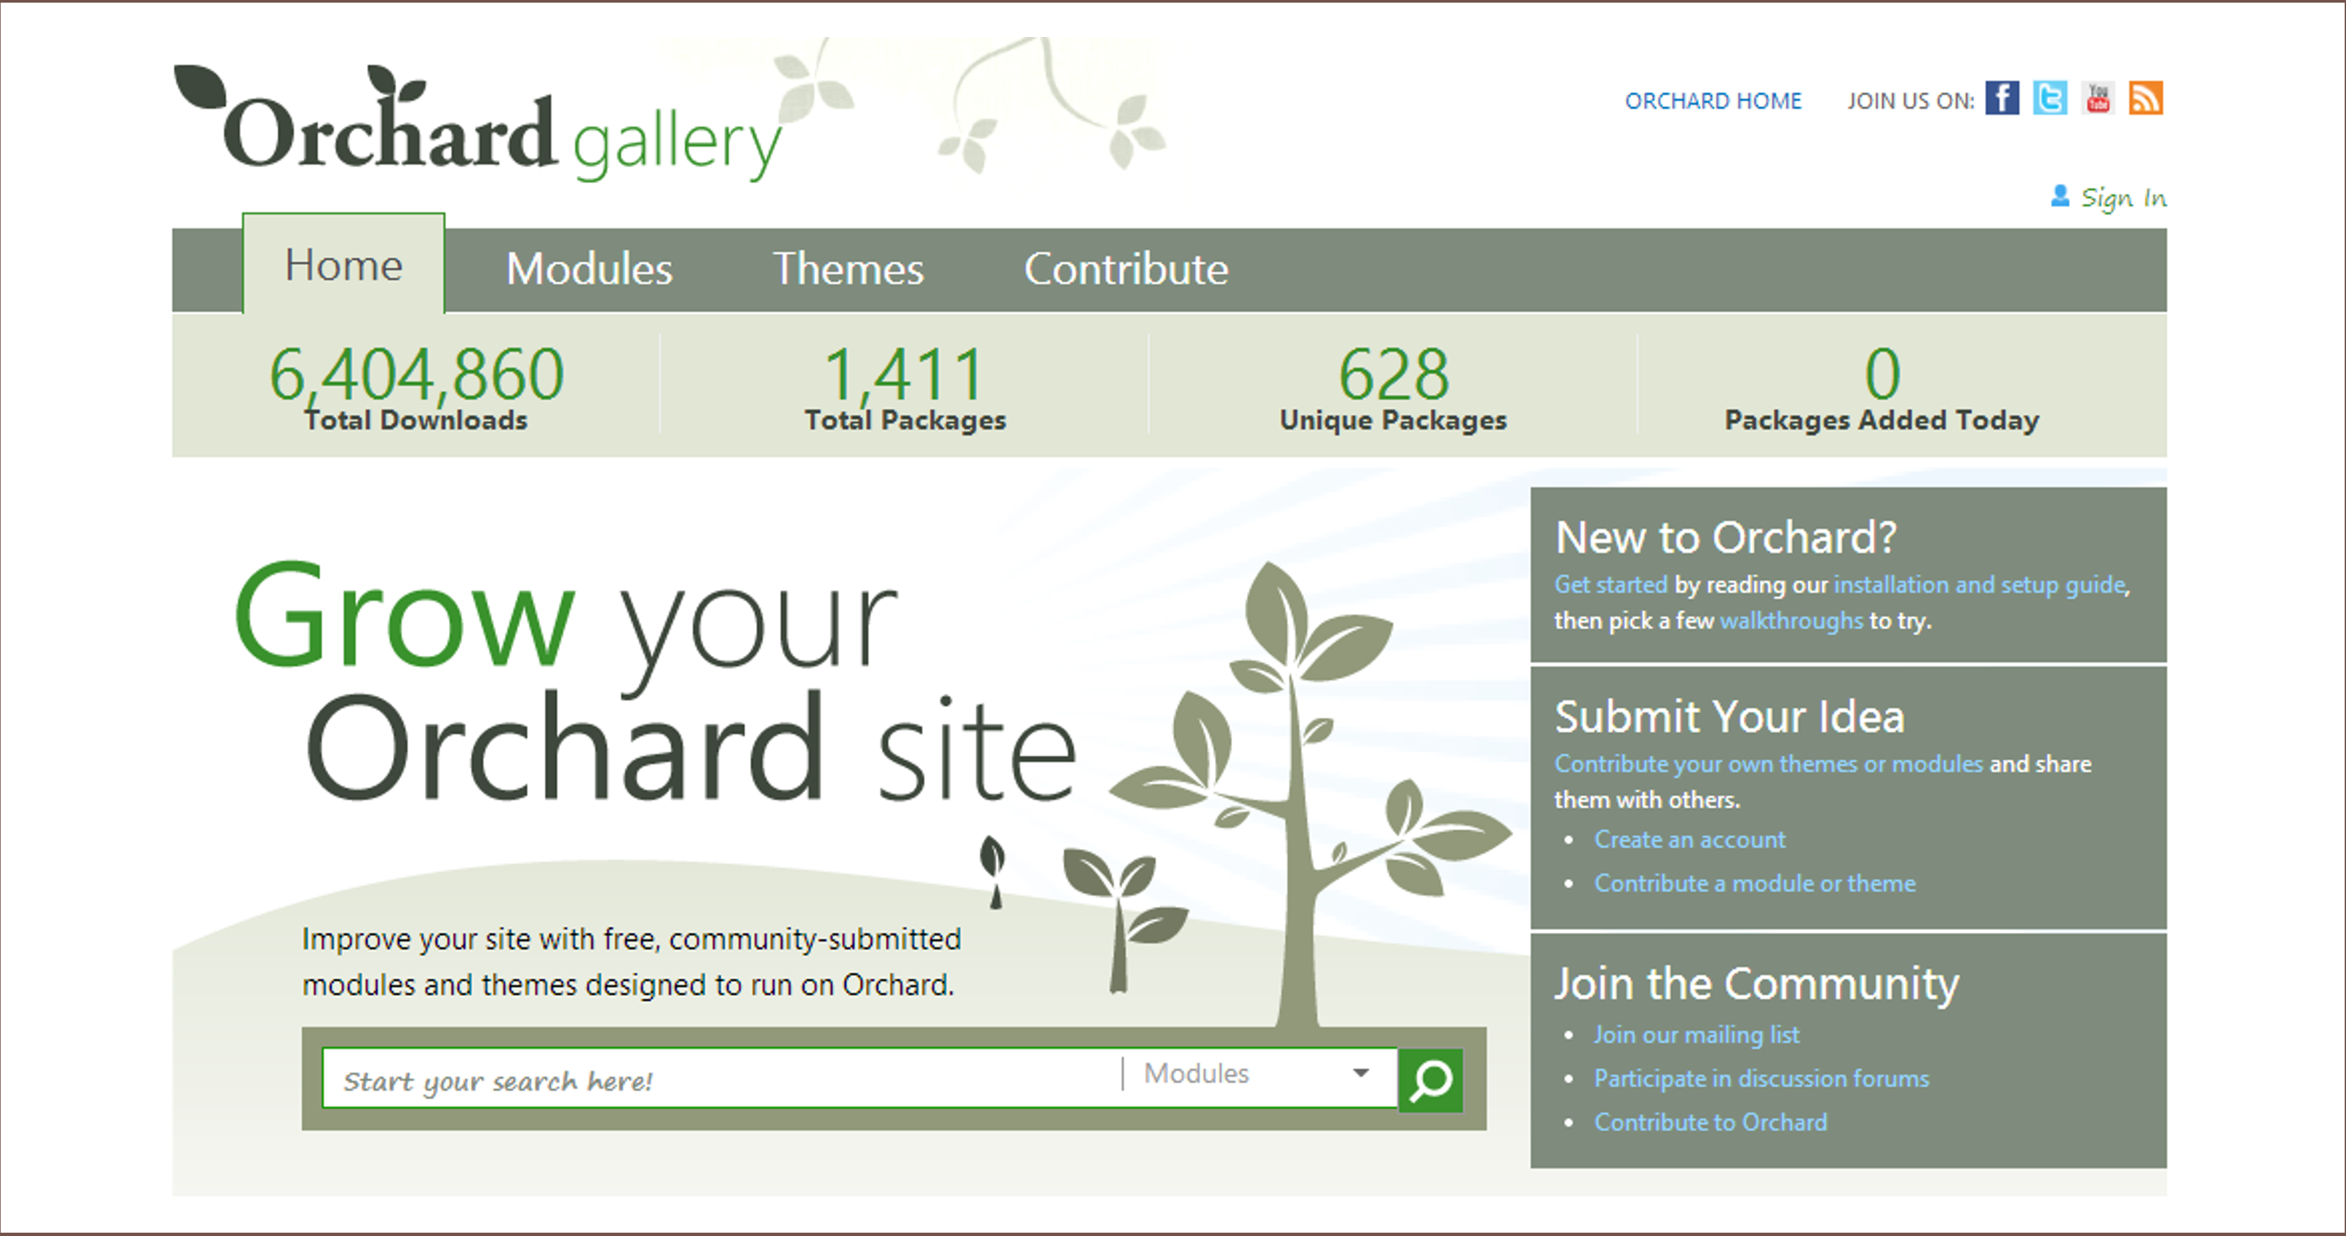Open the Modules tab
This screenshot has width=2346, height=1236.
click(589, 269)
